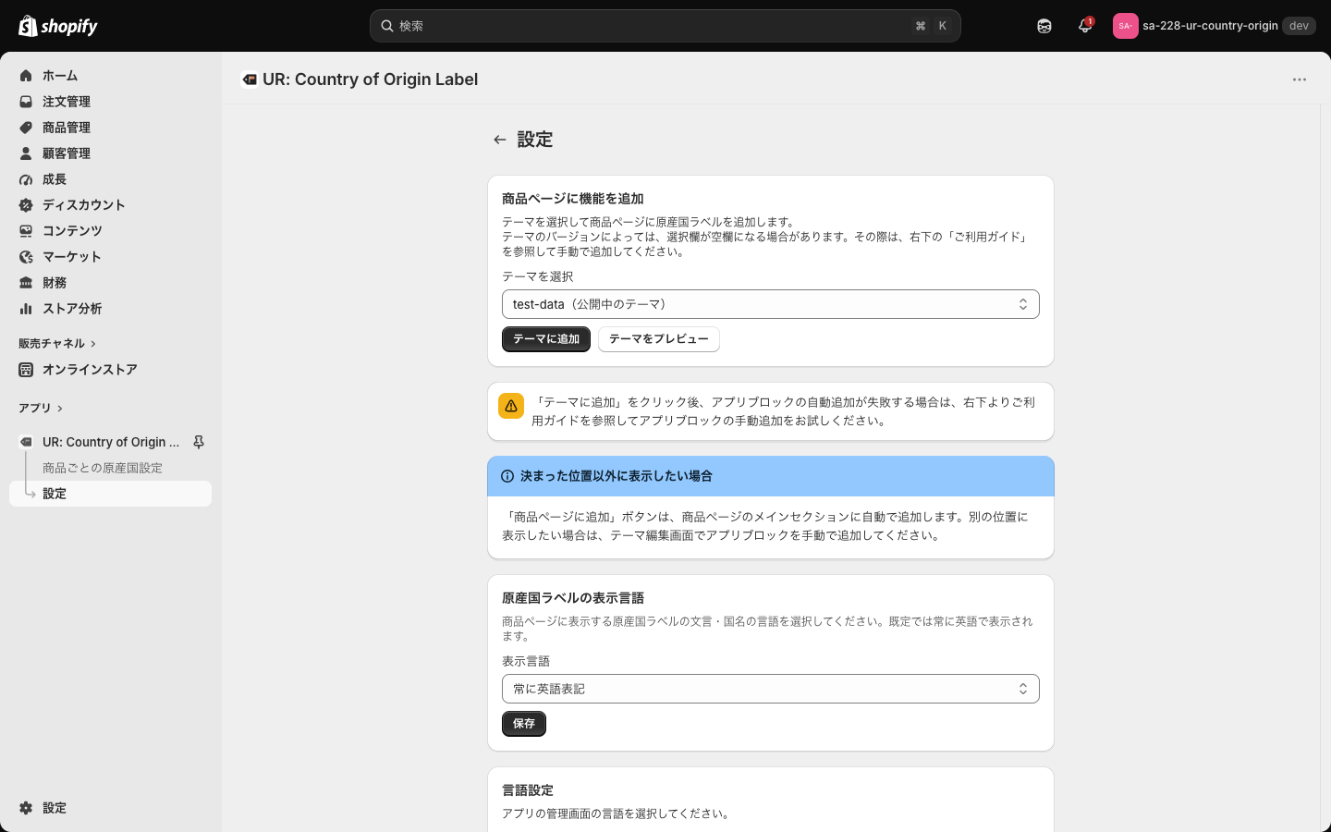Go back using the arrow beside 設定
The width and height of the screenshot is (1331, 832).
(500, 140)
